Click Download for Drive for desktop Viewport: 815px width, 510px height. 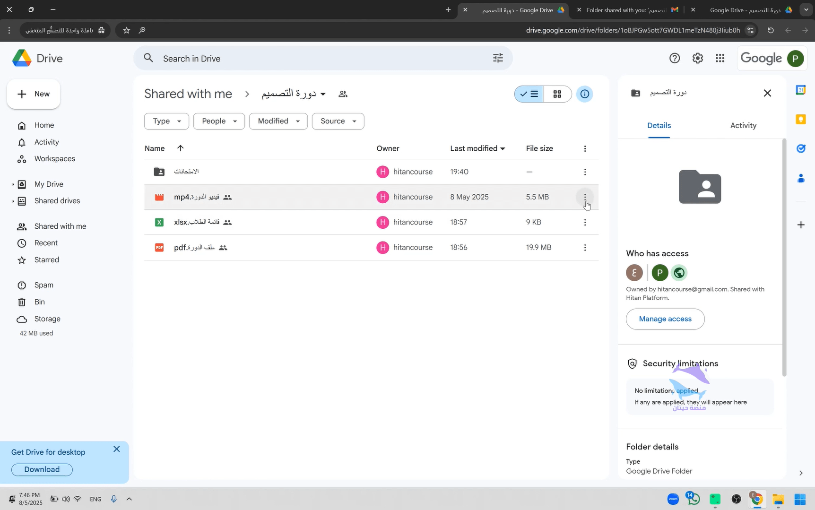tap(42, 469)
